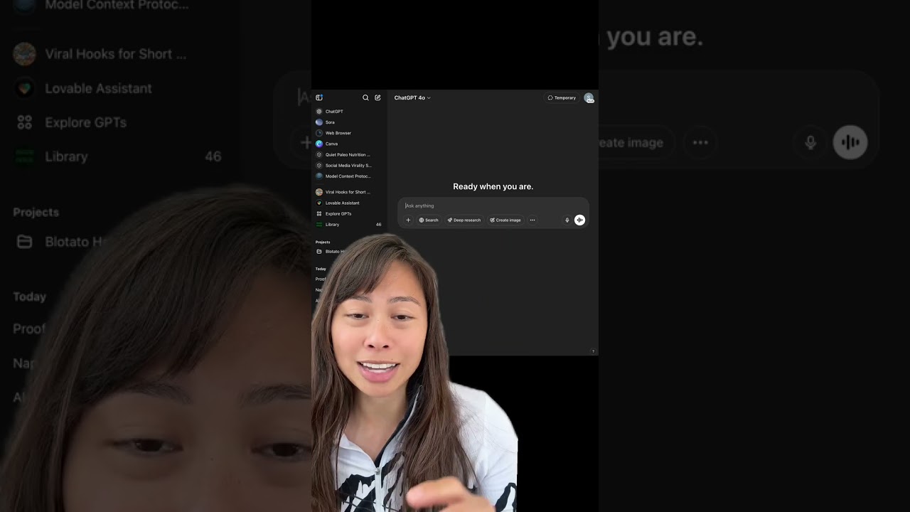Viewport: 910px width, 512px height.
Task: Open the help question mark button
Action: (x=594, y=351)
